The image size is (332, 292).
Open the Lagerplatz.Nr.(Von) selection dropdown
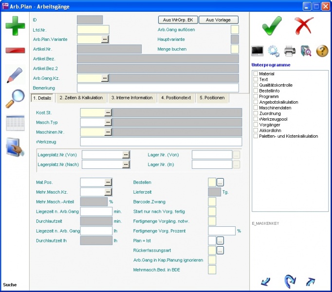point(126,155)
